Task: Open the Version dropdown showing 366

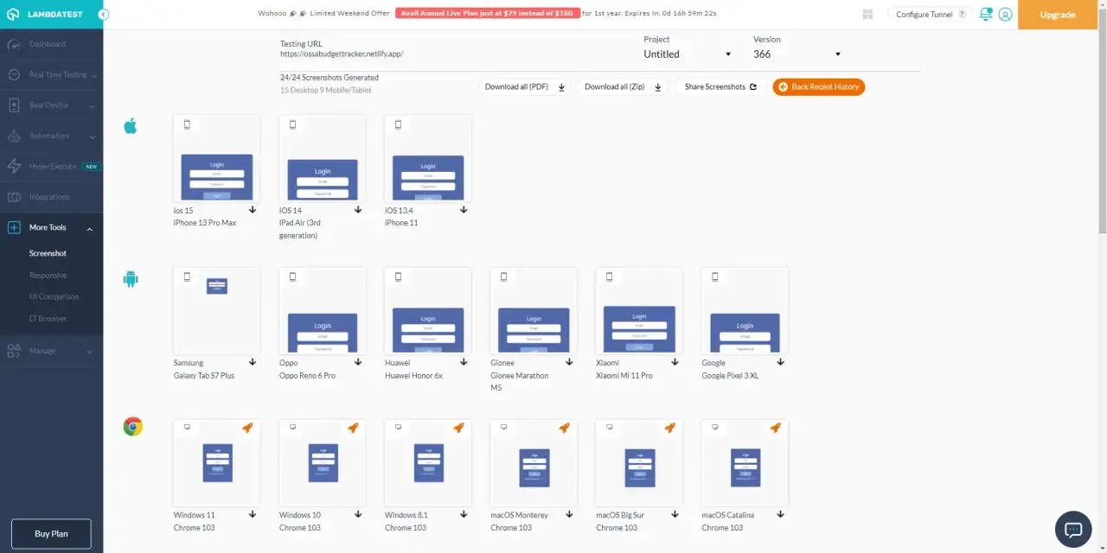Action: [x=797, y=54]
